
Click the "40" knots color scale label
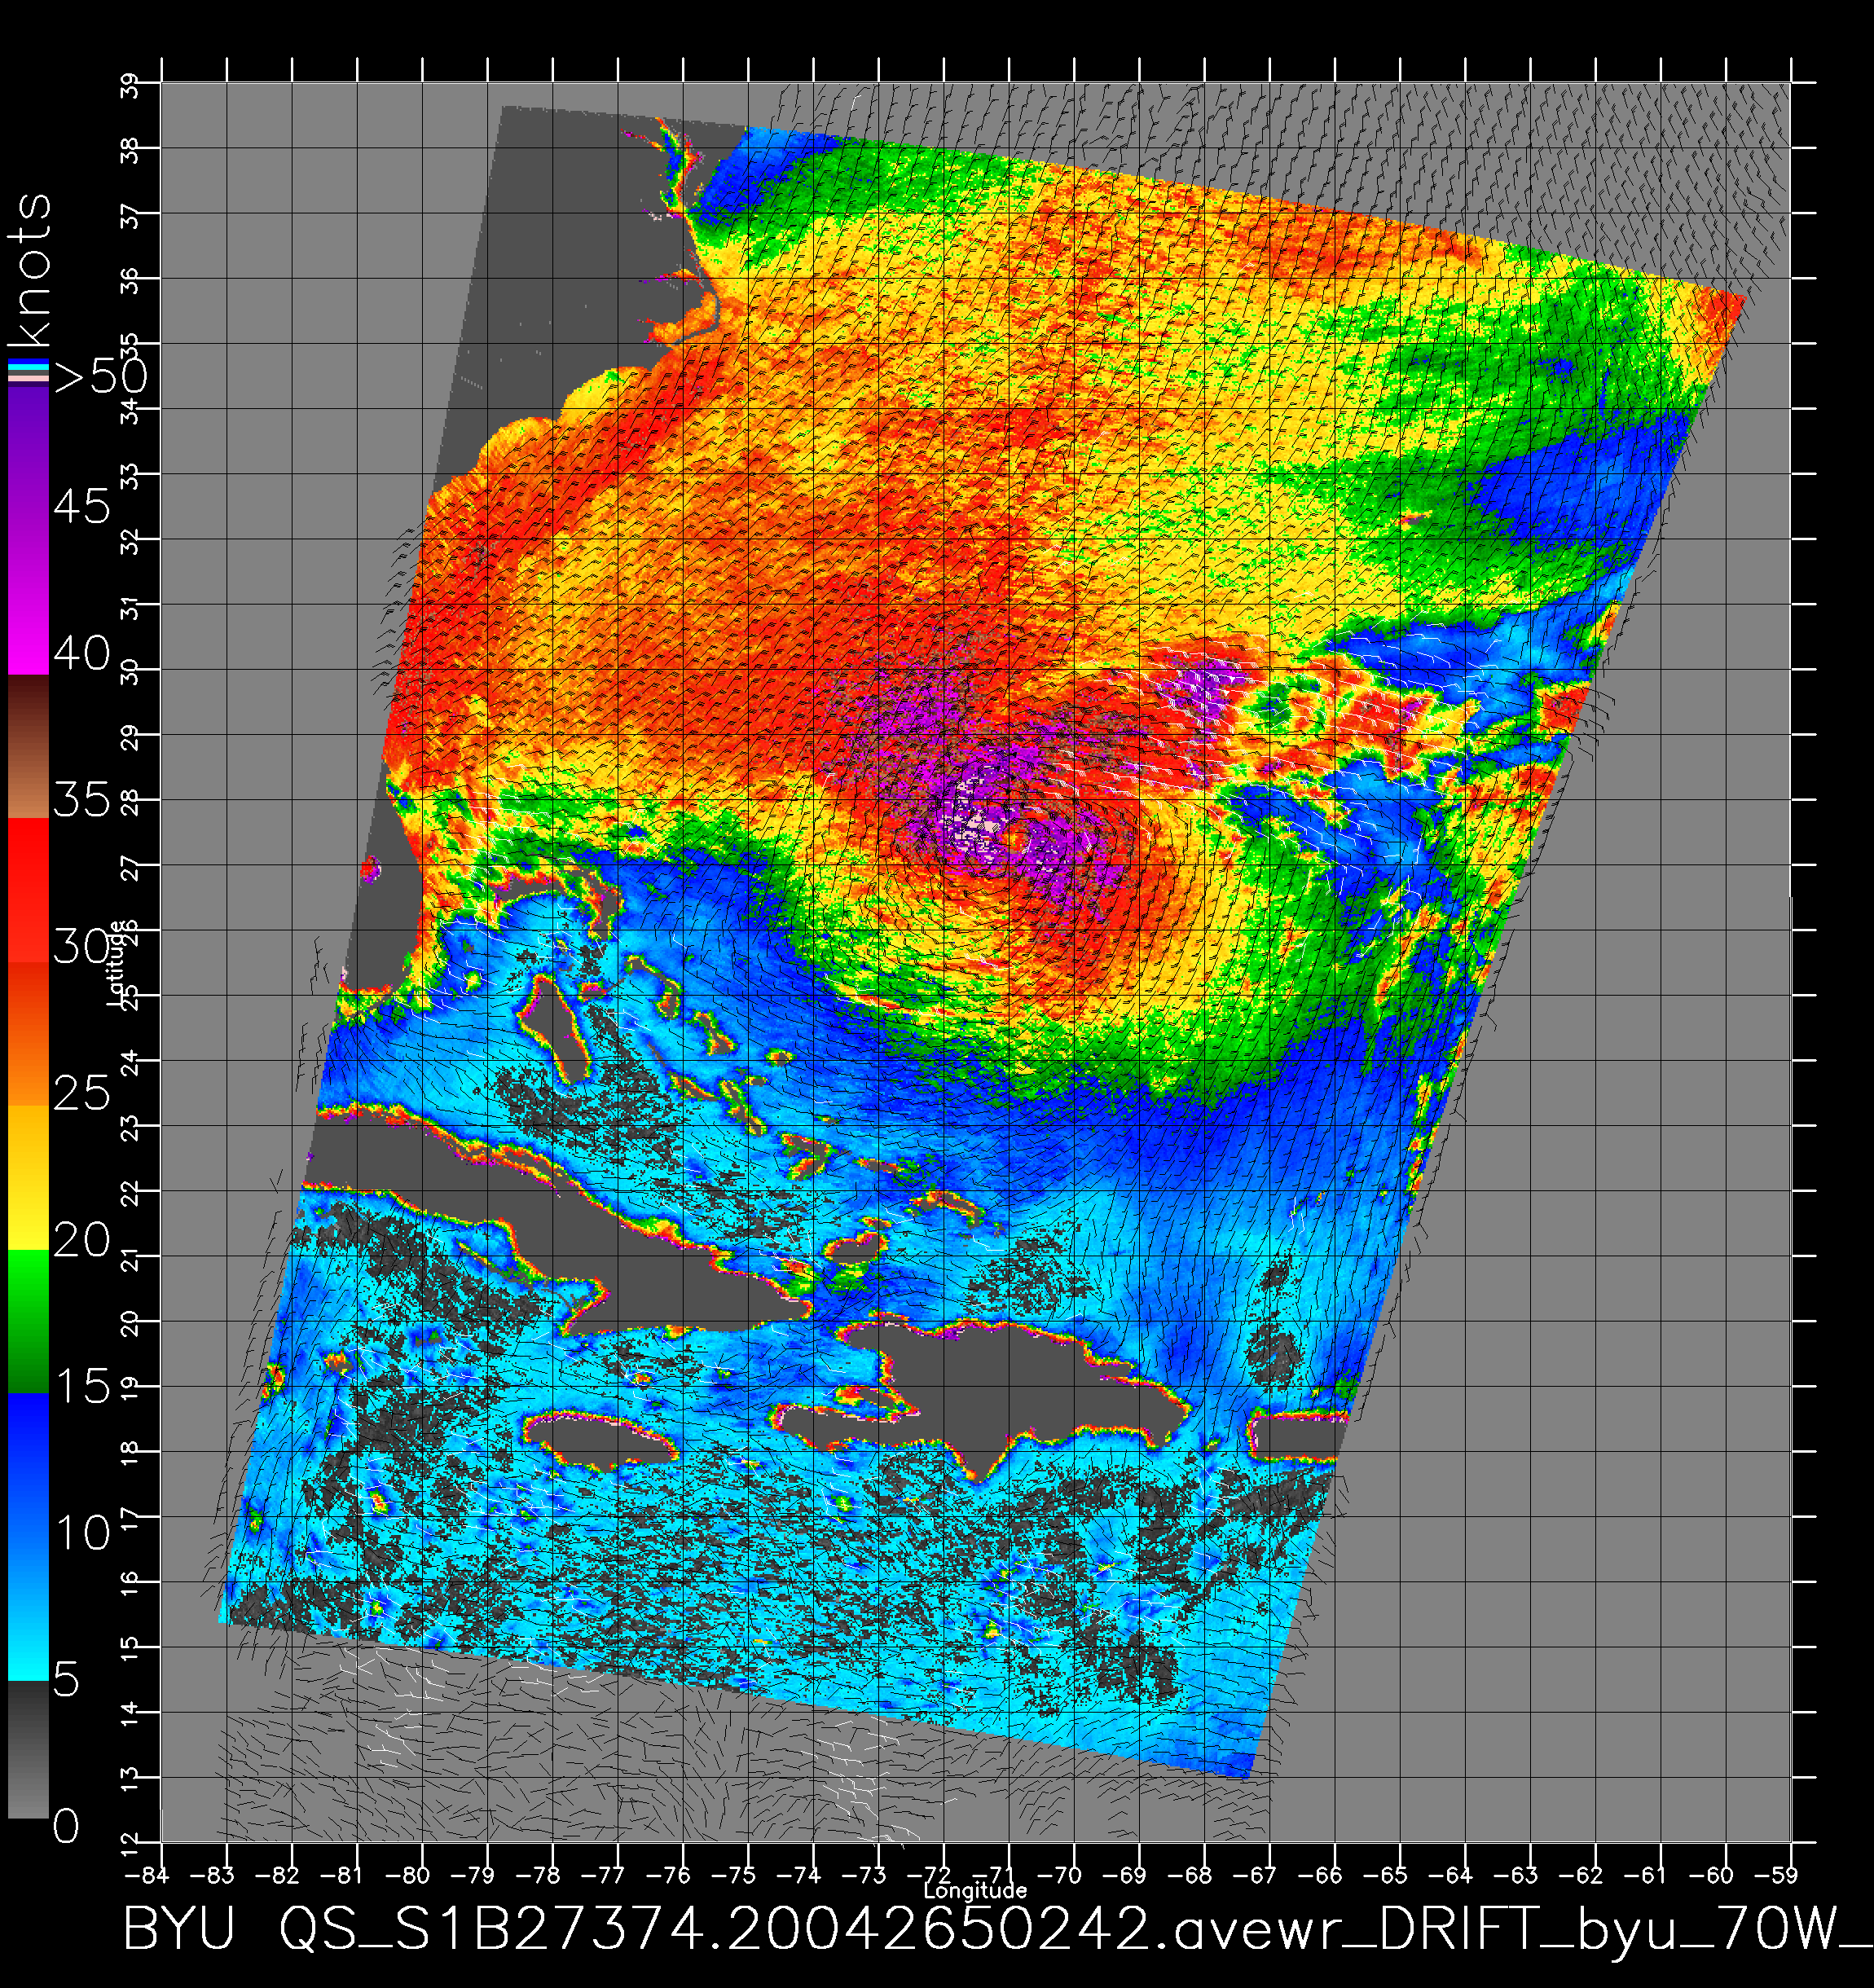82,654
